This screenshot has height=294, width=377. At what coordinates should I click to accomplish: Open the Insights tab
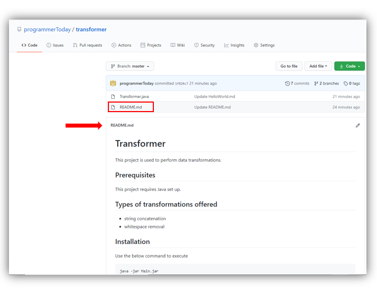[x=234, y=45]
